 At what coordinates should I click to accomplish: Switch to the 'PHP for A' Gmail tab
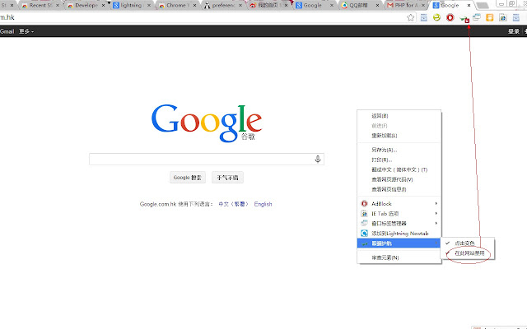pyautogui.click(x=405, y=6)
